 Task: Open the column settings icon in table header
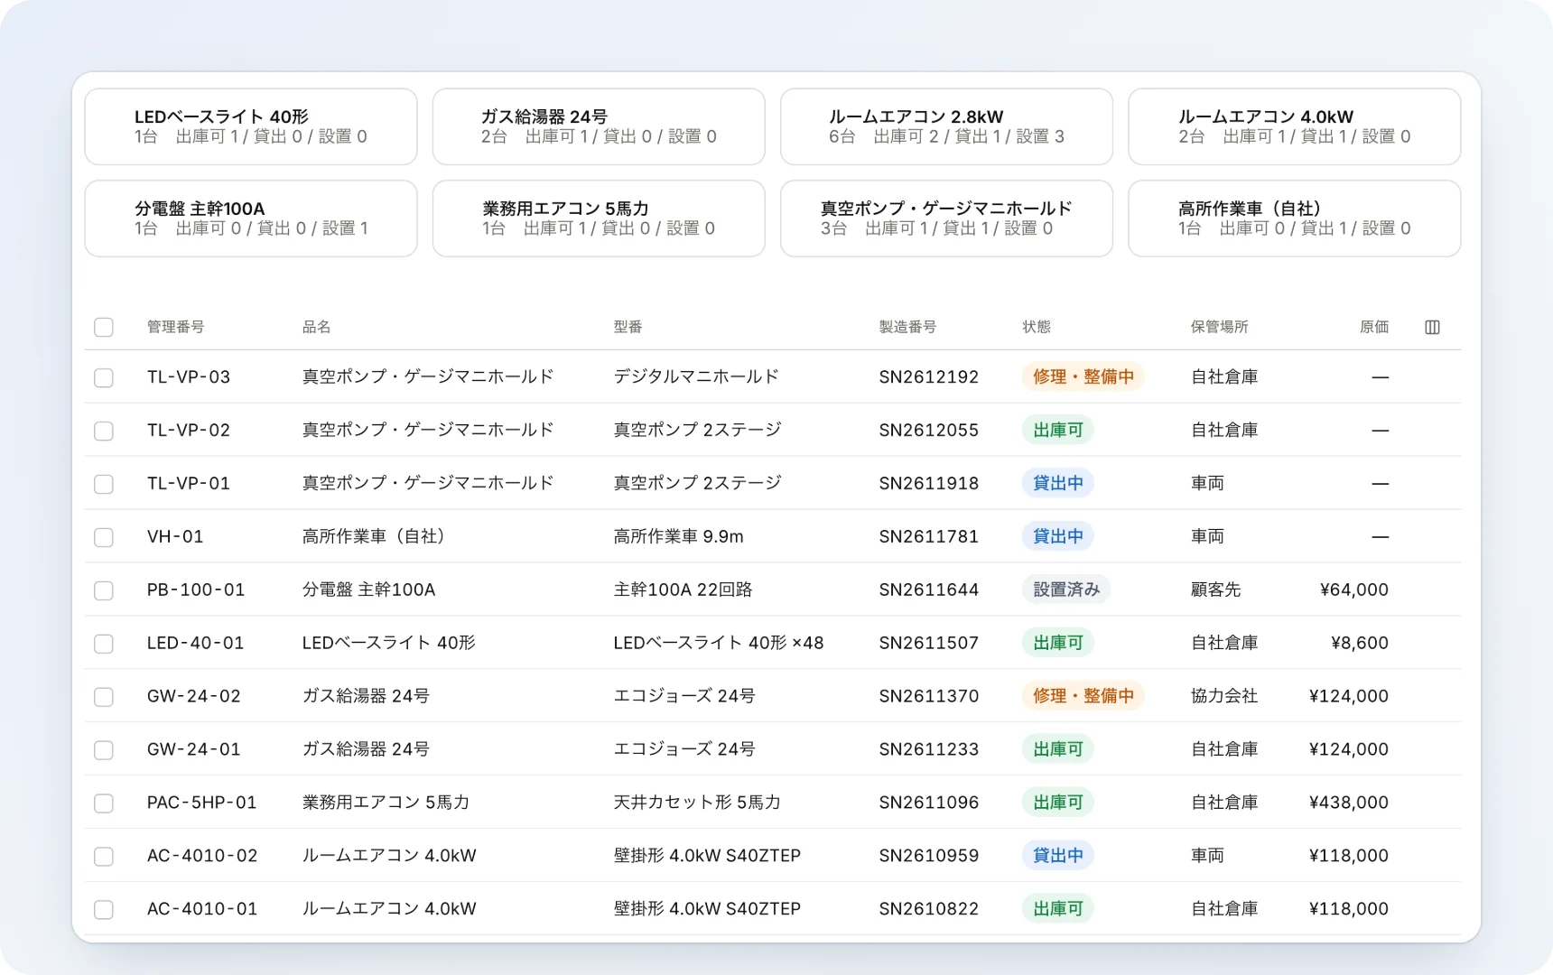(x=1432, y=327)
